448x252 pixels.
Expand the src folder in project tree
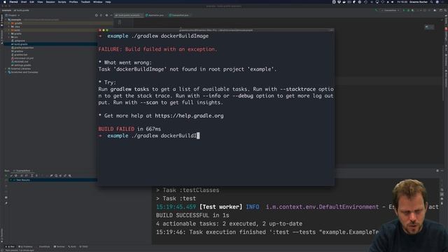pos(9,37)
